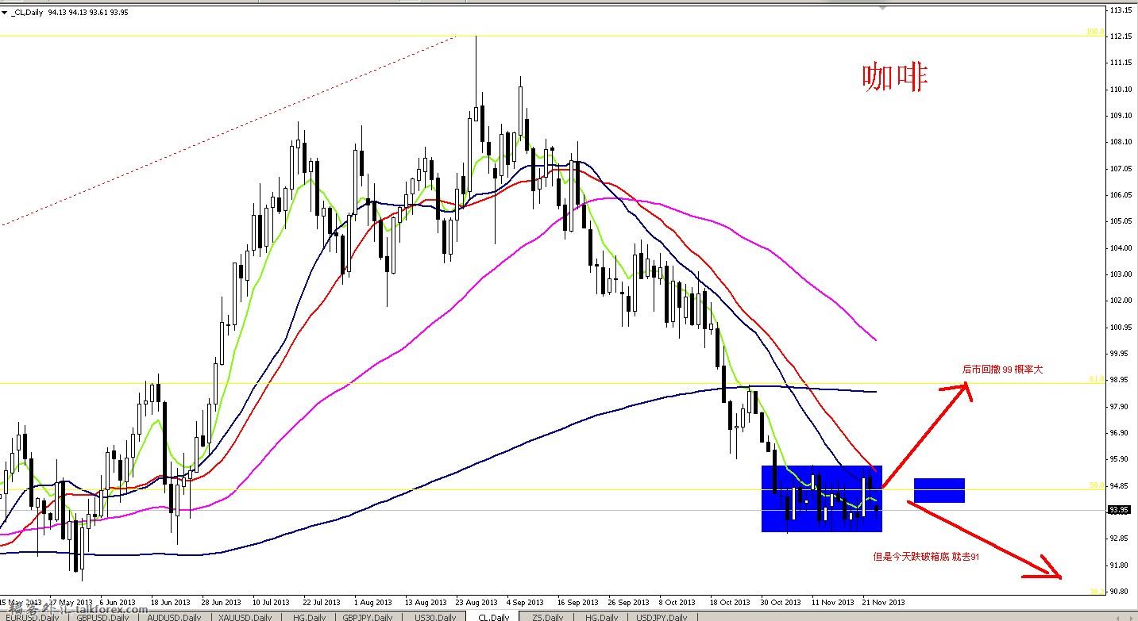Click price scale value 95.90
This screenshot has width=1138, height=621.
pyautogui.click(x=1121, y=458)
